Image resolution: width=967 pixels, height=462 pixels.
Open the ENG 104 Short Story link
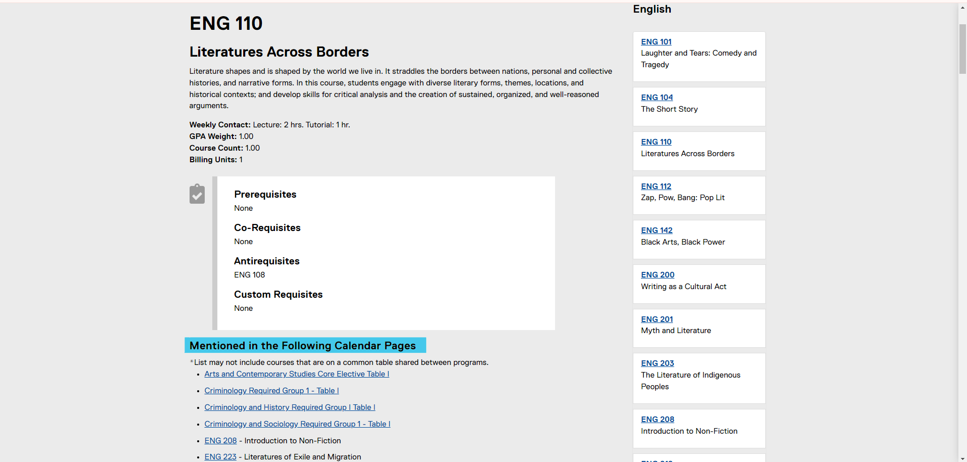(x=657, y=98)
